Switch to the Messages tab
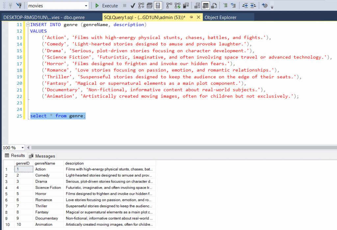The width and height of the screenshot is (337, 230). (x=42, y=156)
